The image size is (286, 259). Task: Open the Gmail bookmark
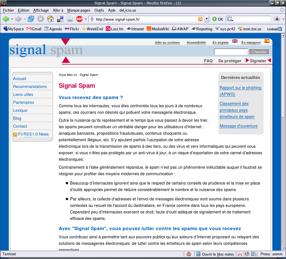click(x=34, y=29)
